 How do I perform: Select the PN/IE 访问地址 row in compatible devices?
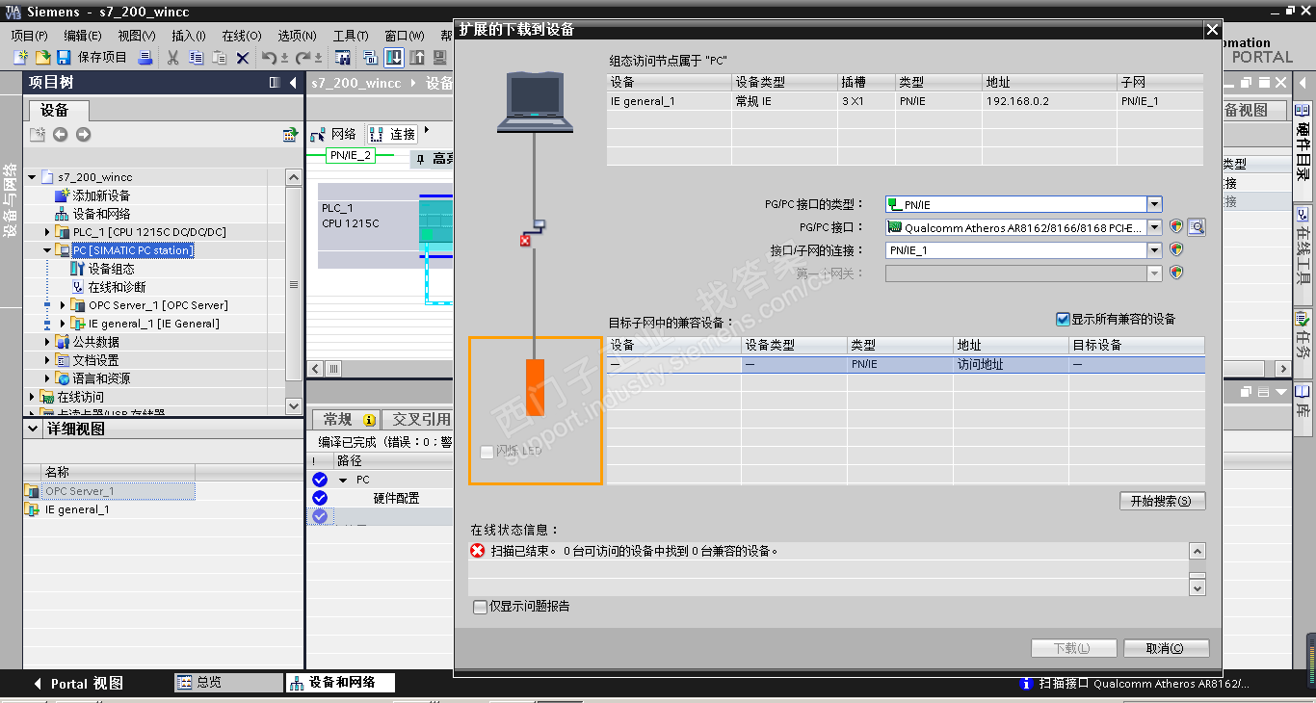coord(906,365)
